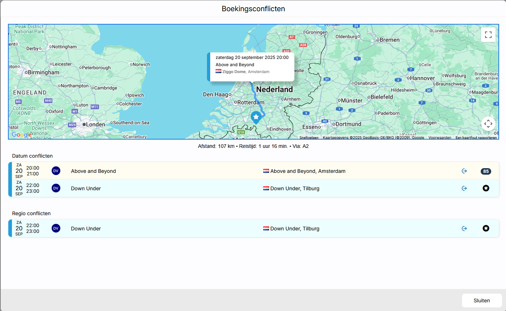The width and height of the screenshot is (506, 311).
Task: Open Down Under booking arrow under Regio conflicten
Action: coord(464,229)
